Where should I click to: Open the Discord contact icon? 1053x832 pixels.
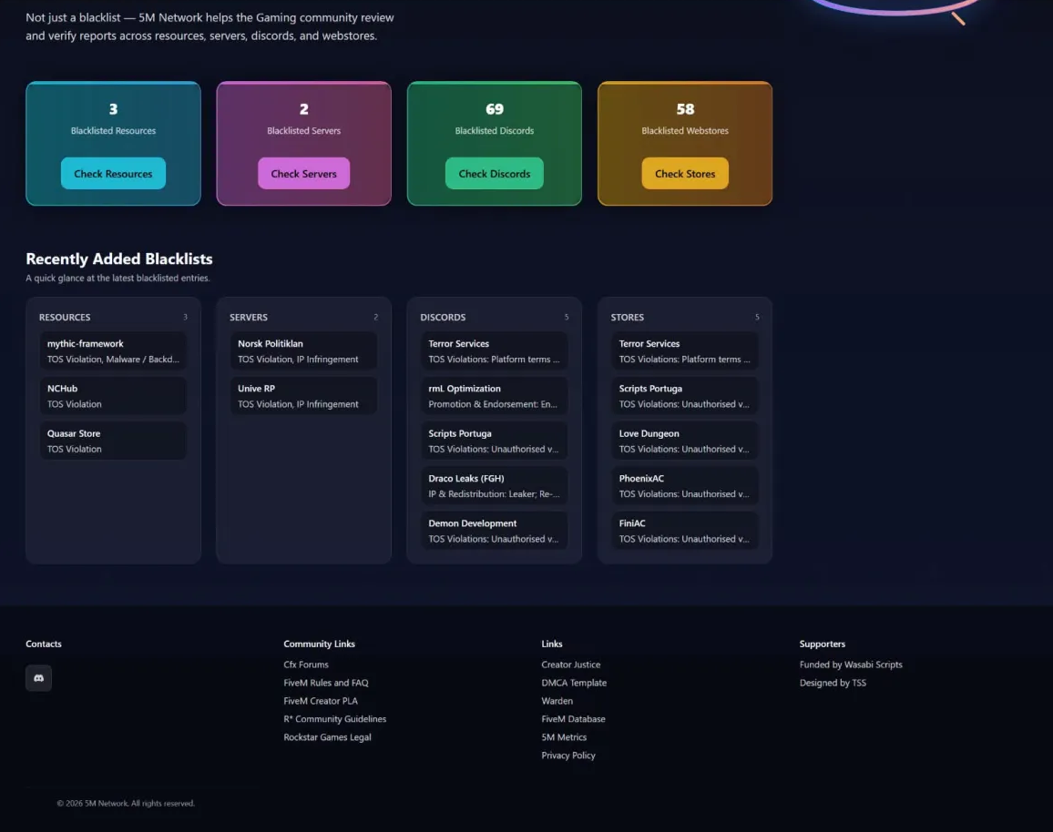pos(38,677)
